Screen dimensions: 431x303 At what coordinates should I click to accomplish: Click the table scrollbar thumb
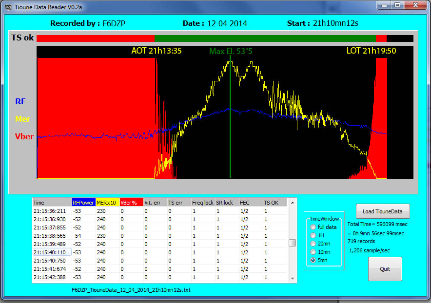[293, 243]
